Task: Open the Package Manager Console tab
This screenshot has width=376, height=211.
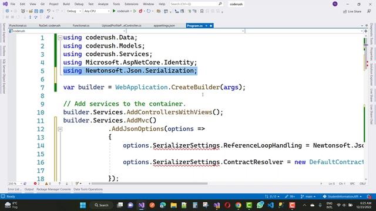Action: (x=53, y=189)
